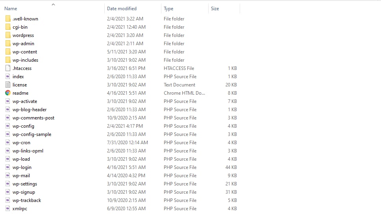Select the readme file name

(x=20, y=93)
